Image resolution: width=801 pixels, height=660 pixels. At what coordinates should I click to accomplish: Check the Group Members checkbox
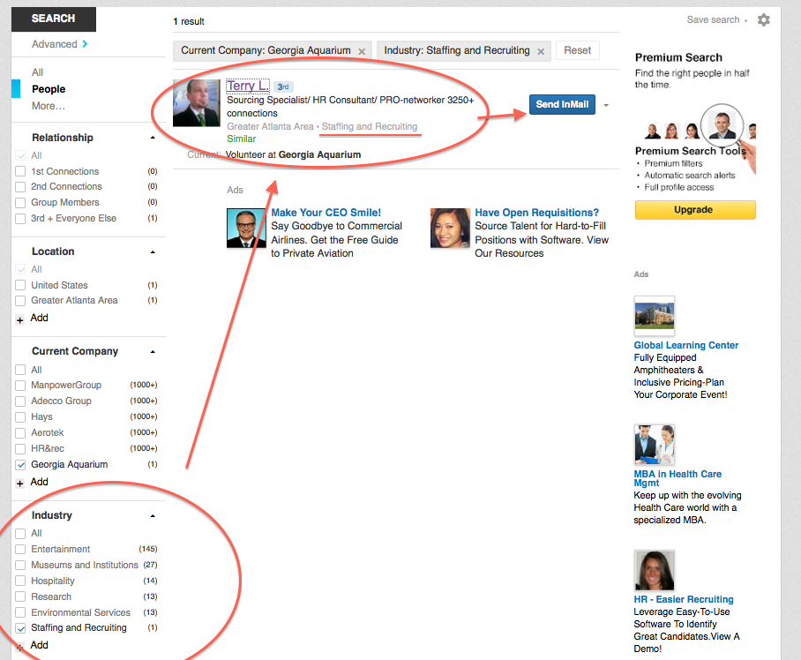(x=20, y=203)
